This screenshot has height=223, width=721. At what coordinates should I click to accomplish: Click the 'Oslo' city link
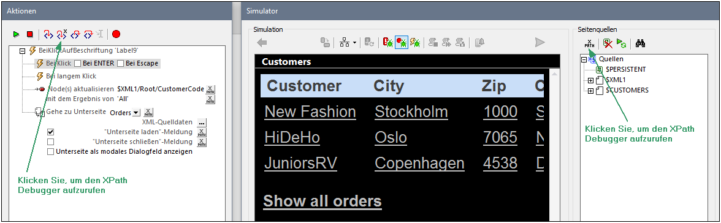click(391, 137)
